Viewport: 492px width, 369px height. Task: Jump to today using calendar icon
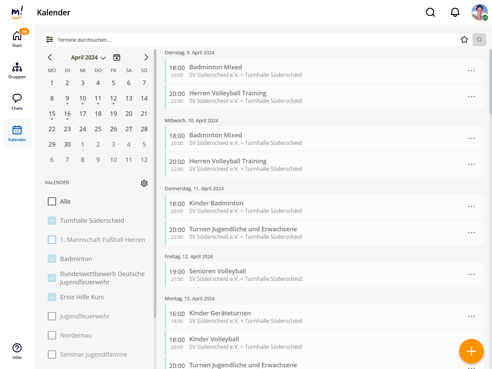pos(117,57)
